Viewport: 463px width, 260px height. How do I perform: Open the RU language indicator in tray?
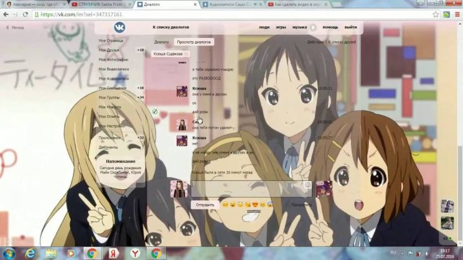(x=393, y=253)
